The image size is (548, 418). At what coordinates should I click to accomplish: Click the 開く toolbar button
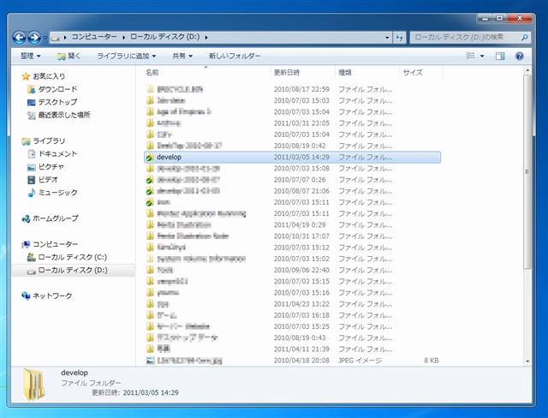68,56
